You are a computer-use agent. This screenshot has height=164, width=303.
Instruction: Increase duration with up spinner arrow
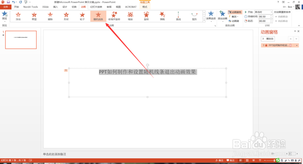click(271, 16)
